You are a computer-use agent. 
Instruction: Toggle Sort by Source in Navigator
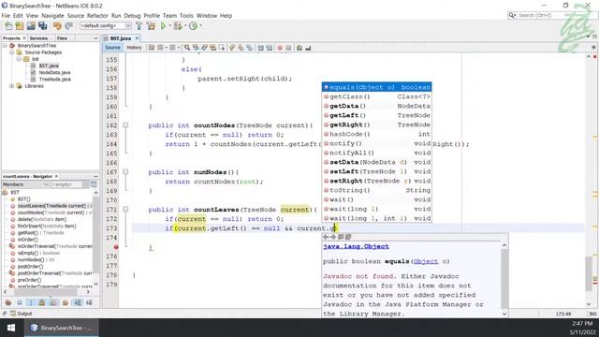[x=89, y=302]
